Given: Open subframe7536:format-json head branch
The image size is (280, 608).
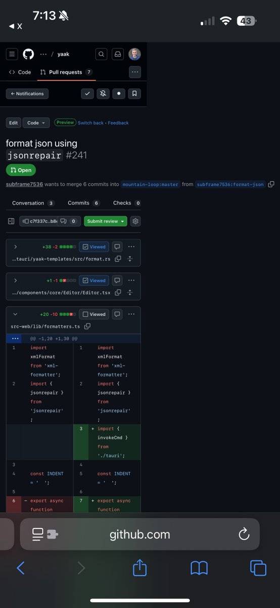Looking at the screenshot, I should (230, 184).
